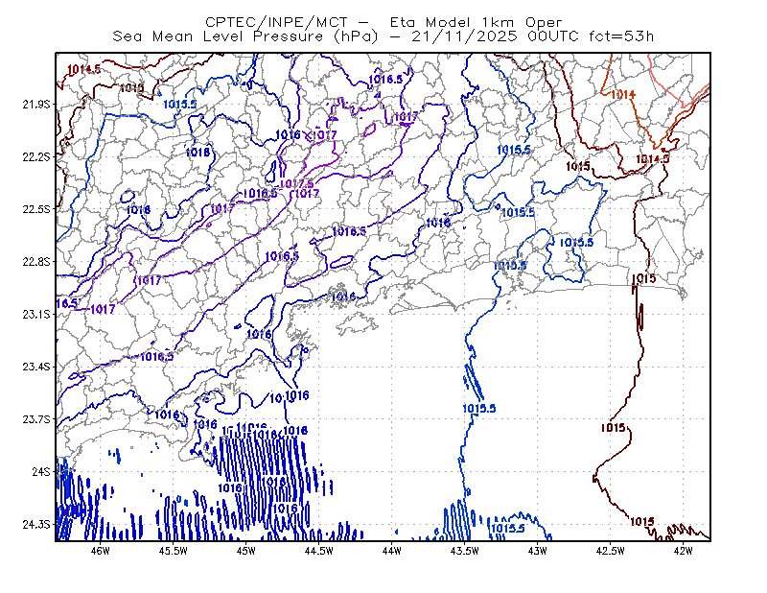Image resolution: width=767 pixels, height=593 pixels.
Task: Click the orange 1014 isobar label
Action: click(x=623, y=94)
